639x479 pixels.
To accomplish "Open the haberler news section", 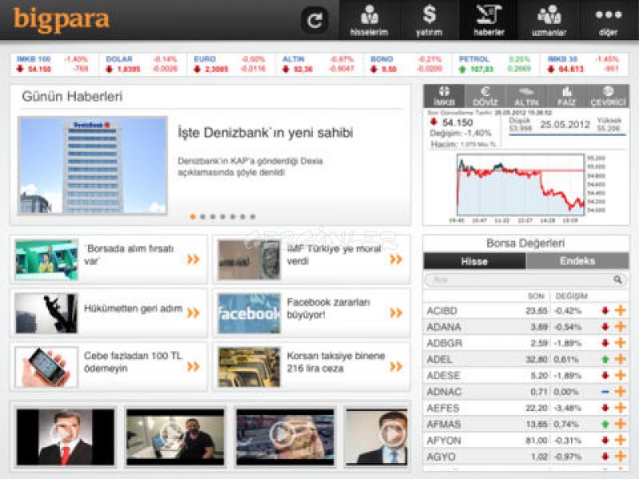I will 489,20.
